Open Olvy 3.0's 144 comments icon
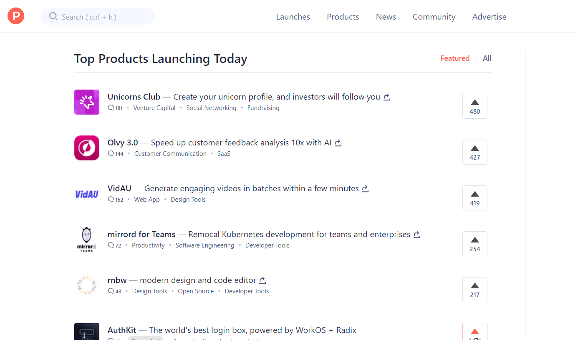The height and width of the screenshot is (340, 578). coord(111,154)
